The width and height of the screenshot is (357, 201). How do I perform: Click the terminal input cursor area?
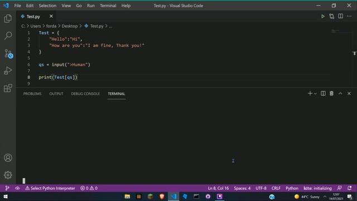24,181
